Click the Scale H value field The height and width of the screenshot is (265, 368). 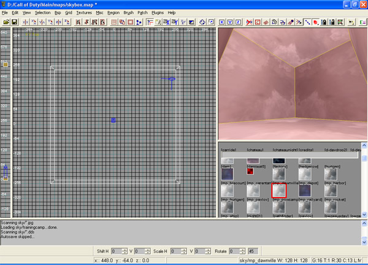click(x=176, y=251)
